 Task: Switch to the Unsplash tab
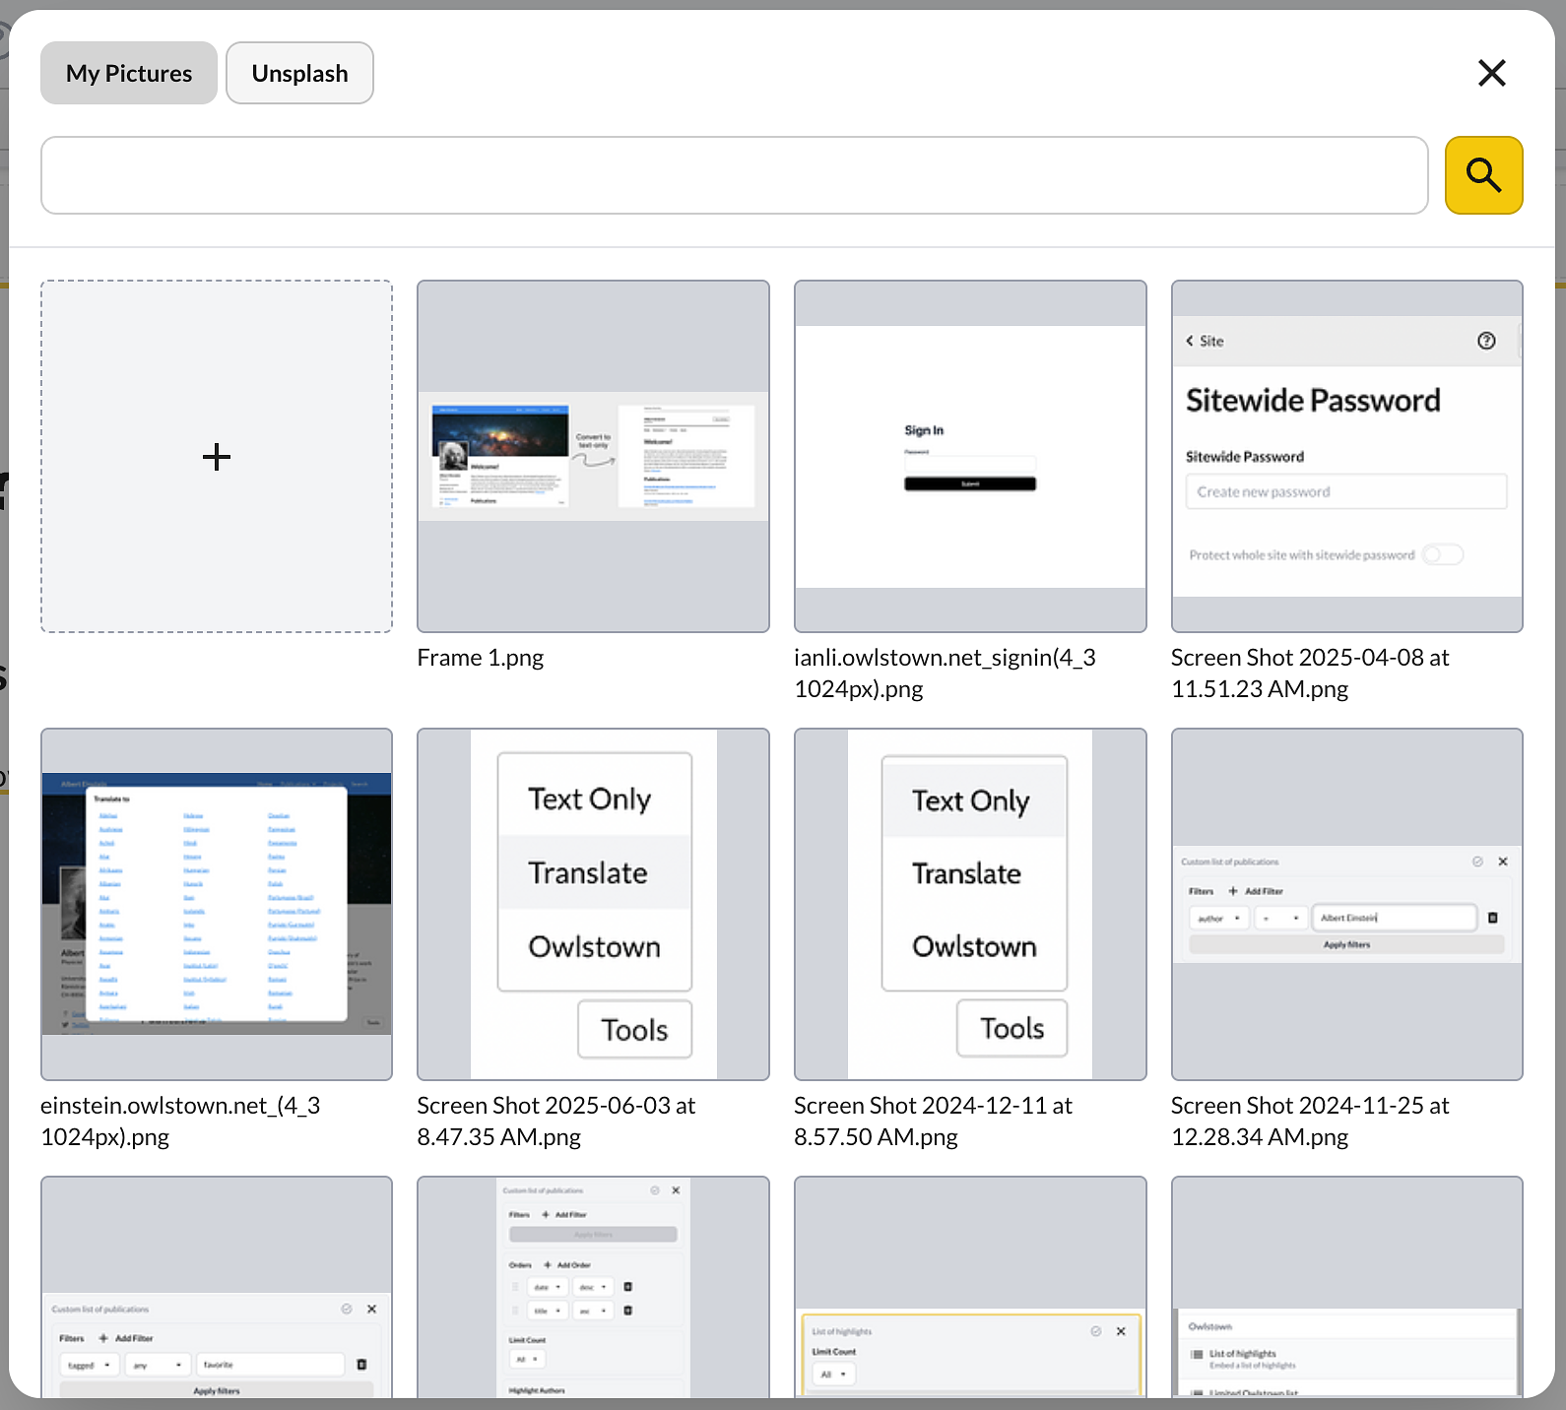click(x=299, y=73)
